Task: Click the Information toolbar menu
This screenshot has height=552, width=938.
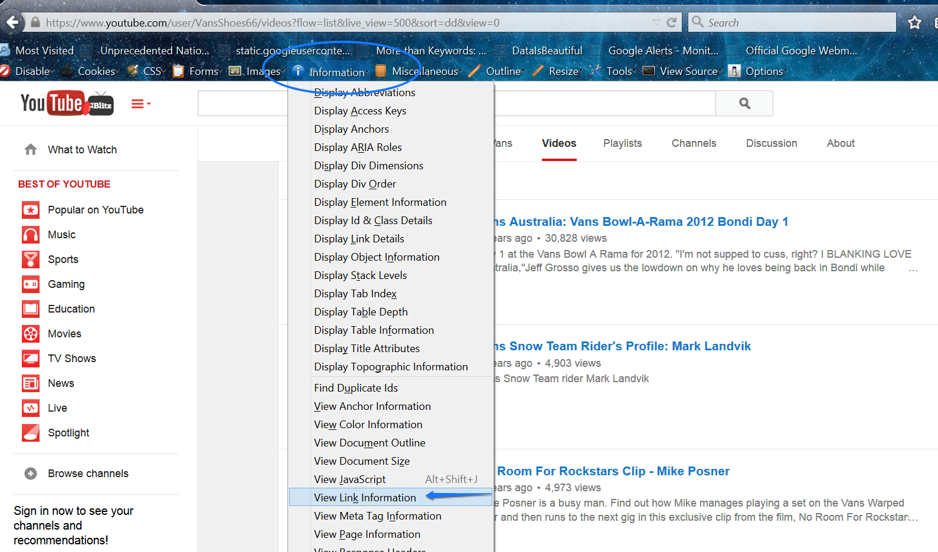Action: point(330,72)
